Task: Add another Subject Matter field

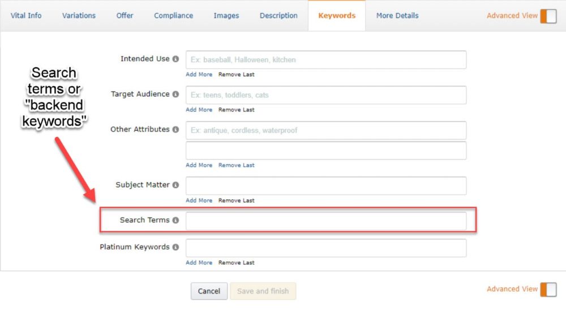Action: point(199,201)
